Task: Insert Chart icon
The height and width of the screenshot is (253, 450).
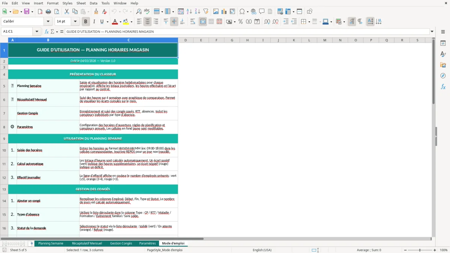Action: [x=224, y=12]
